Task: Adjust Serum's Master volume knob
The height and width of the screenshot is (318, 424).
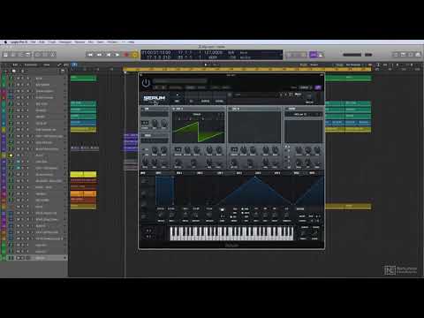Action: click(309, 96)
